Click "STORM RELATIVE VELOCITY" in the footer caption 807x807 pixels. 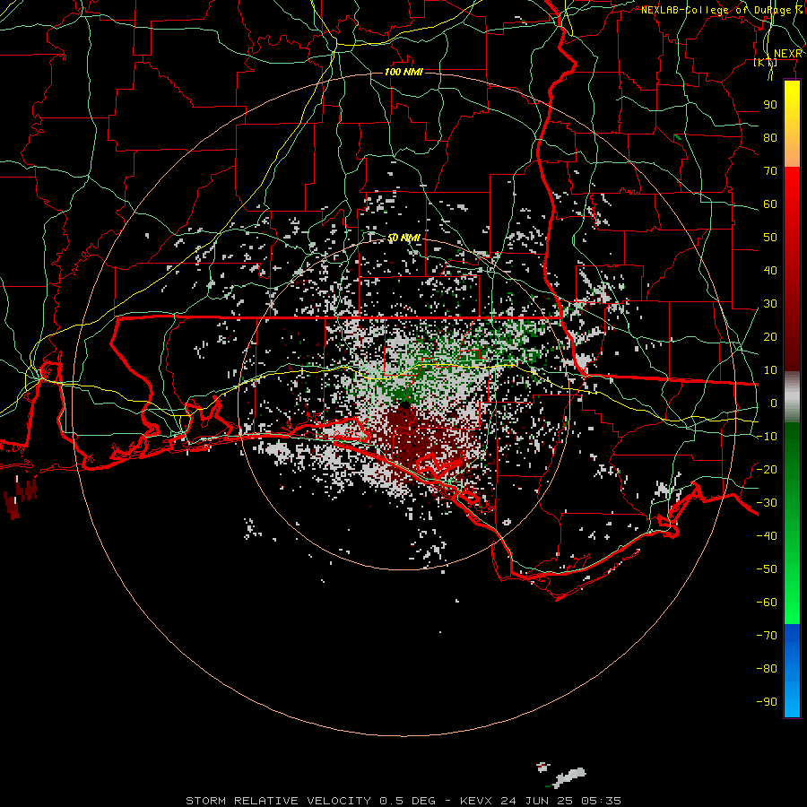point(278,801)
